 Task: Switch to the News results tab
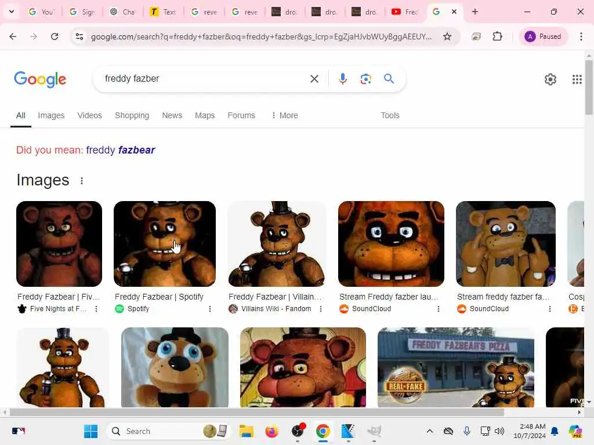pos(172,115)
